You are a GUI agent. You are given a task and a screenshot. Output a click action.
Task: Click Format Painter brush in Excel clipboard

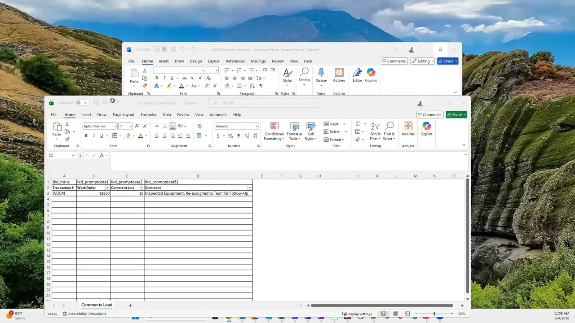(x=67, y=139)
